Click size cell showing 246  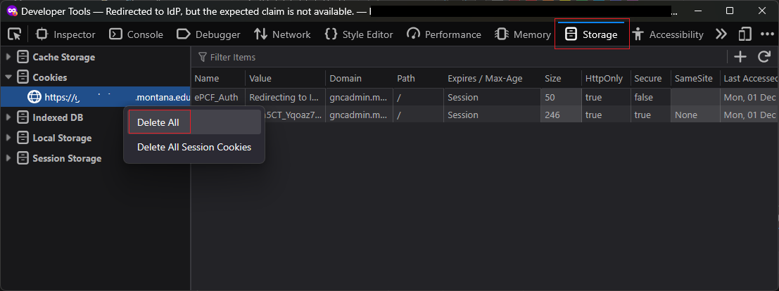click(562, 115)
